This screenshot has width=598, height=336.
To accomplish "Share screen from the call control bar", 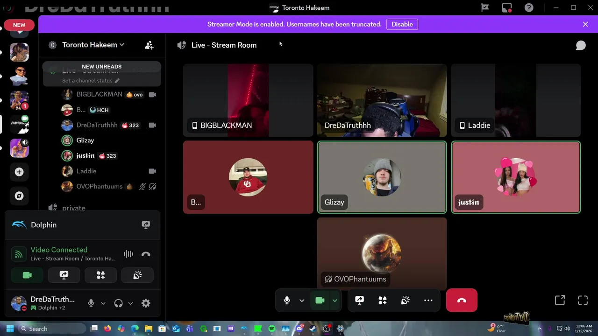I will tap(359, 300).
